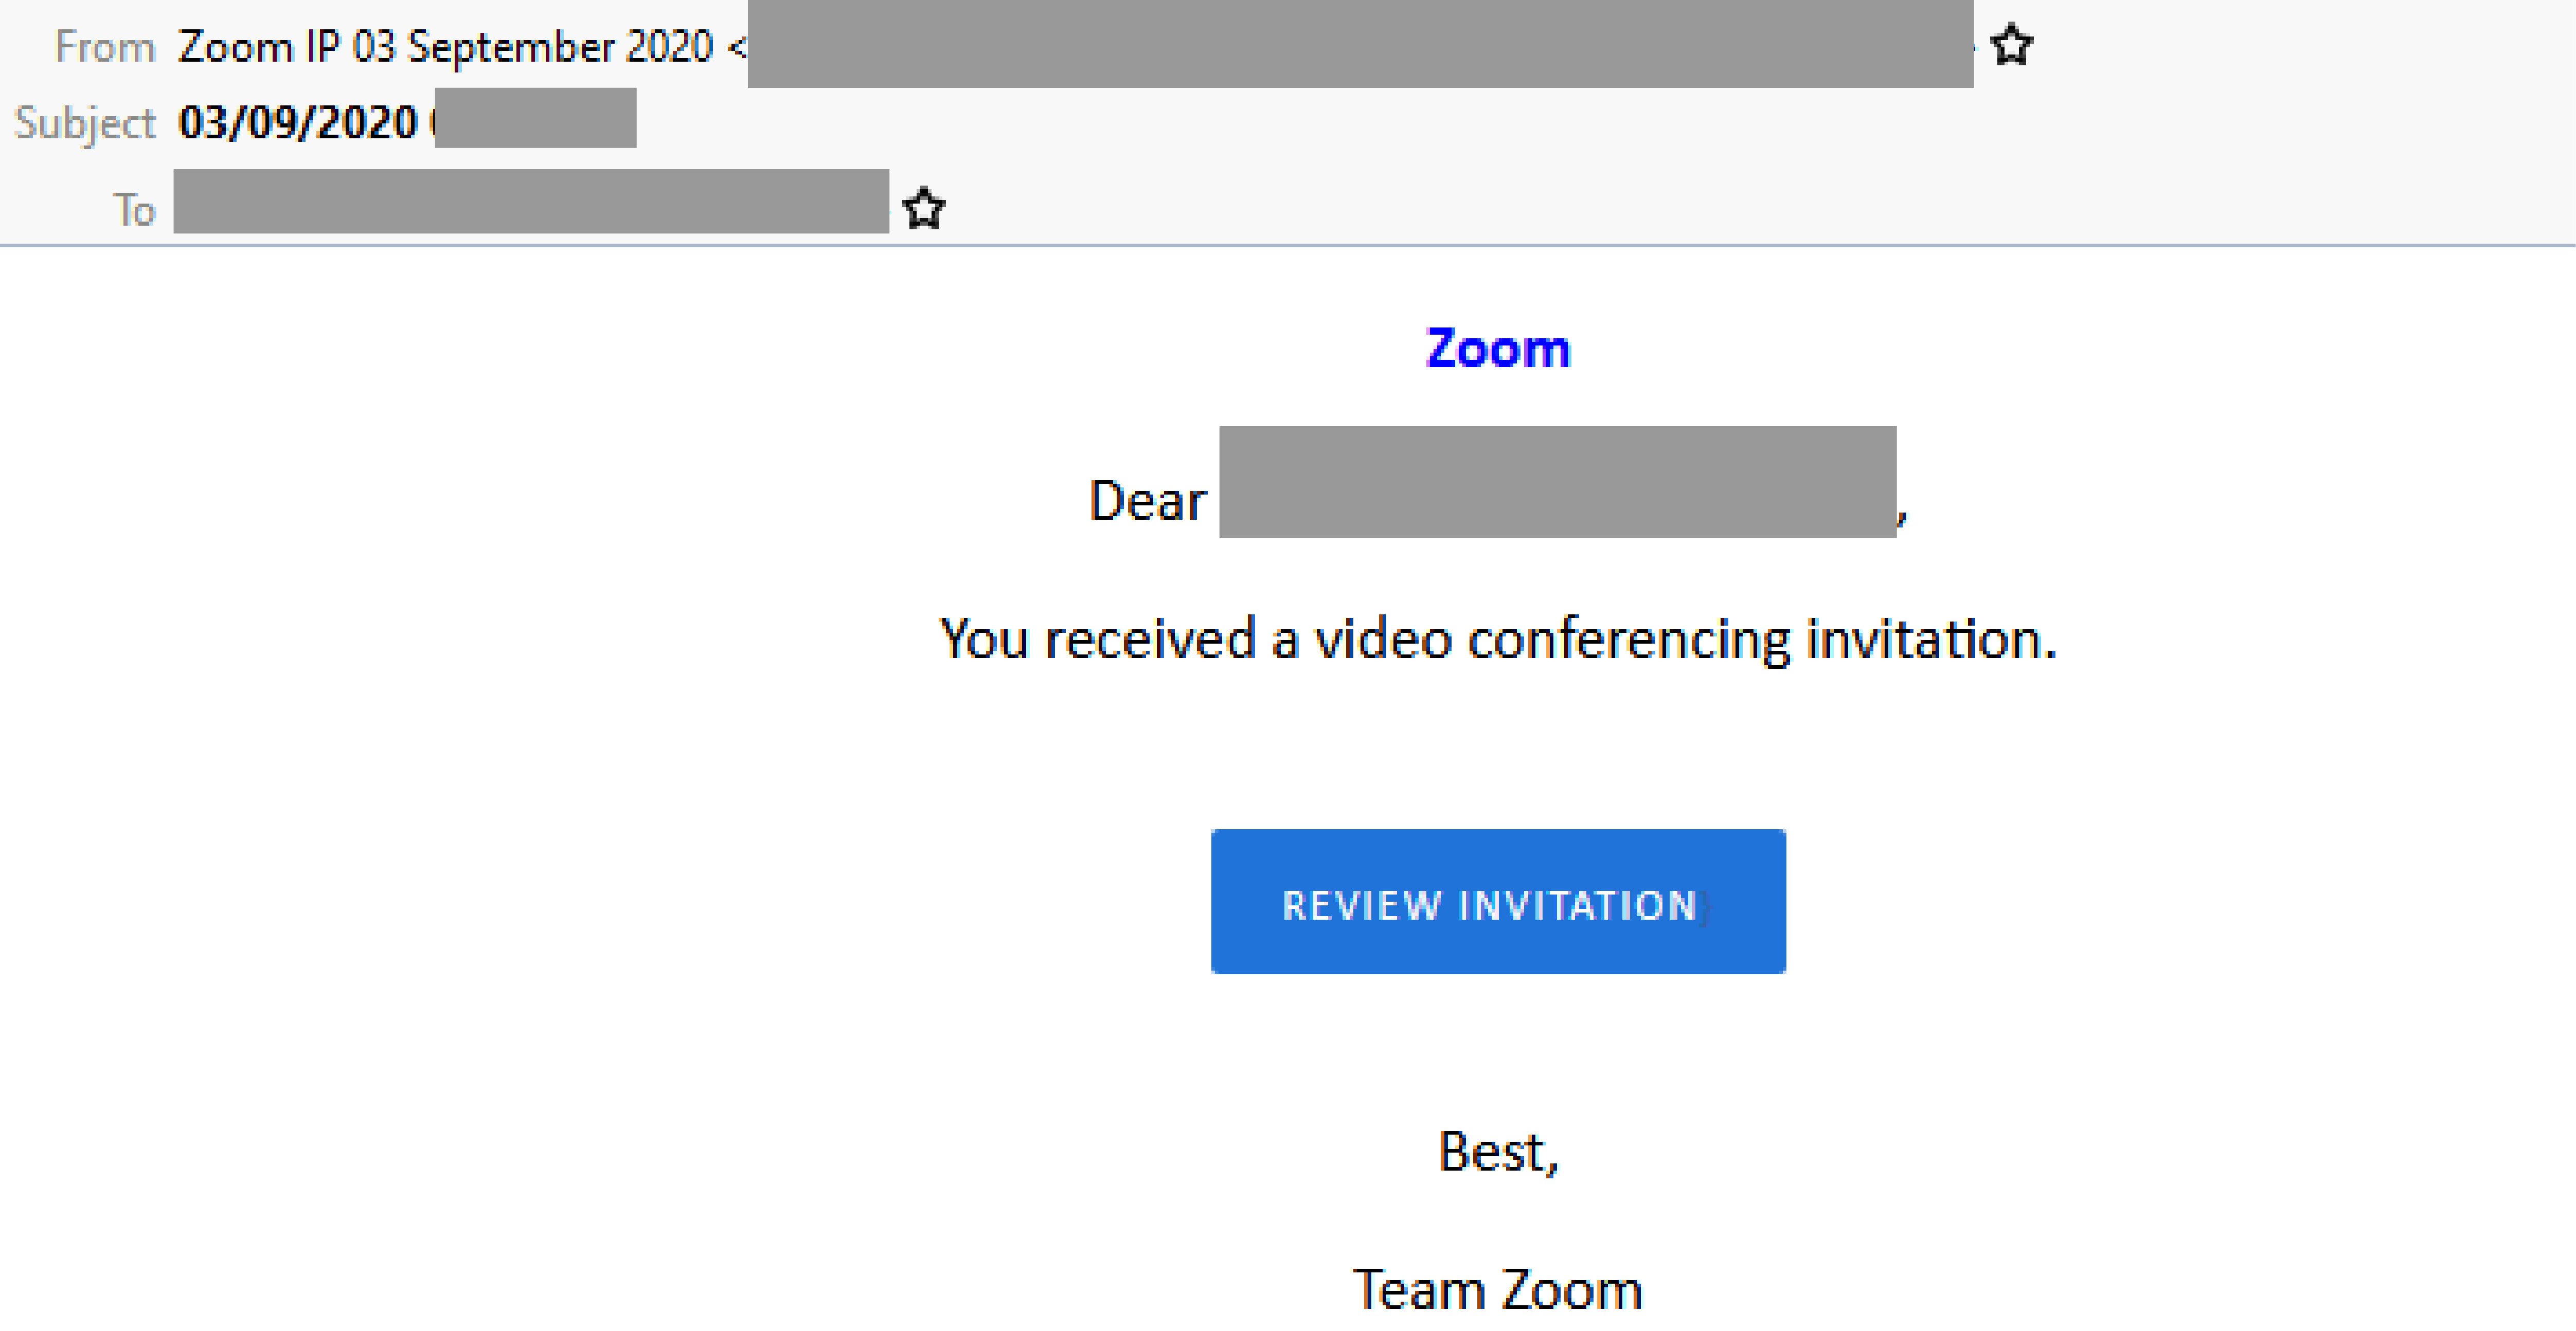Image resolution: width=2576 pixels, height=1331 pixels.
Task: Open the blue Zoom link
Action: point(1496,349)
